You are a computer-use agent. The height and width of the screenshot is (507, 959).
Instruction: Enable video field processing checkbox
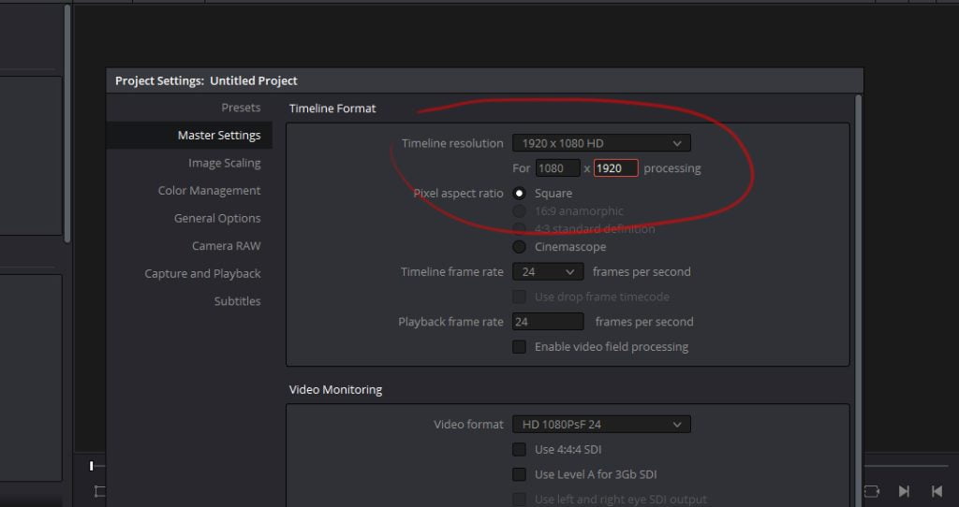point(519,347)
